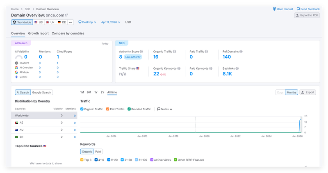Select the All time range
Screen dimensions: 328x173
[x=112, y=92]
